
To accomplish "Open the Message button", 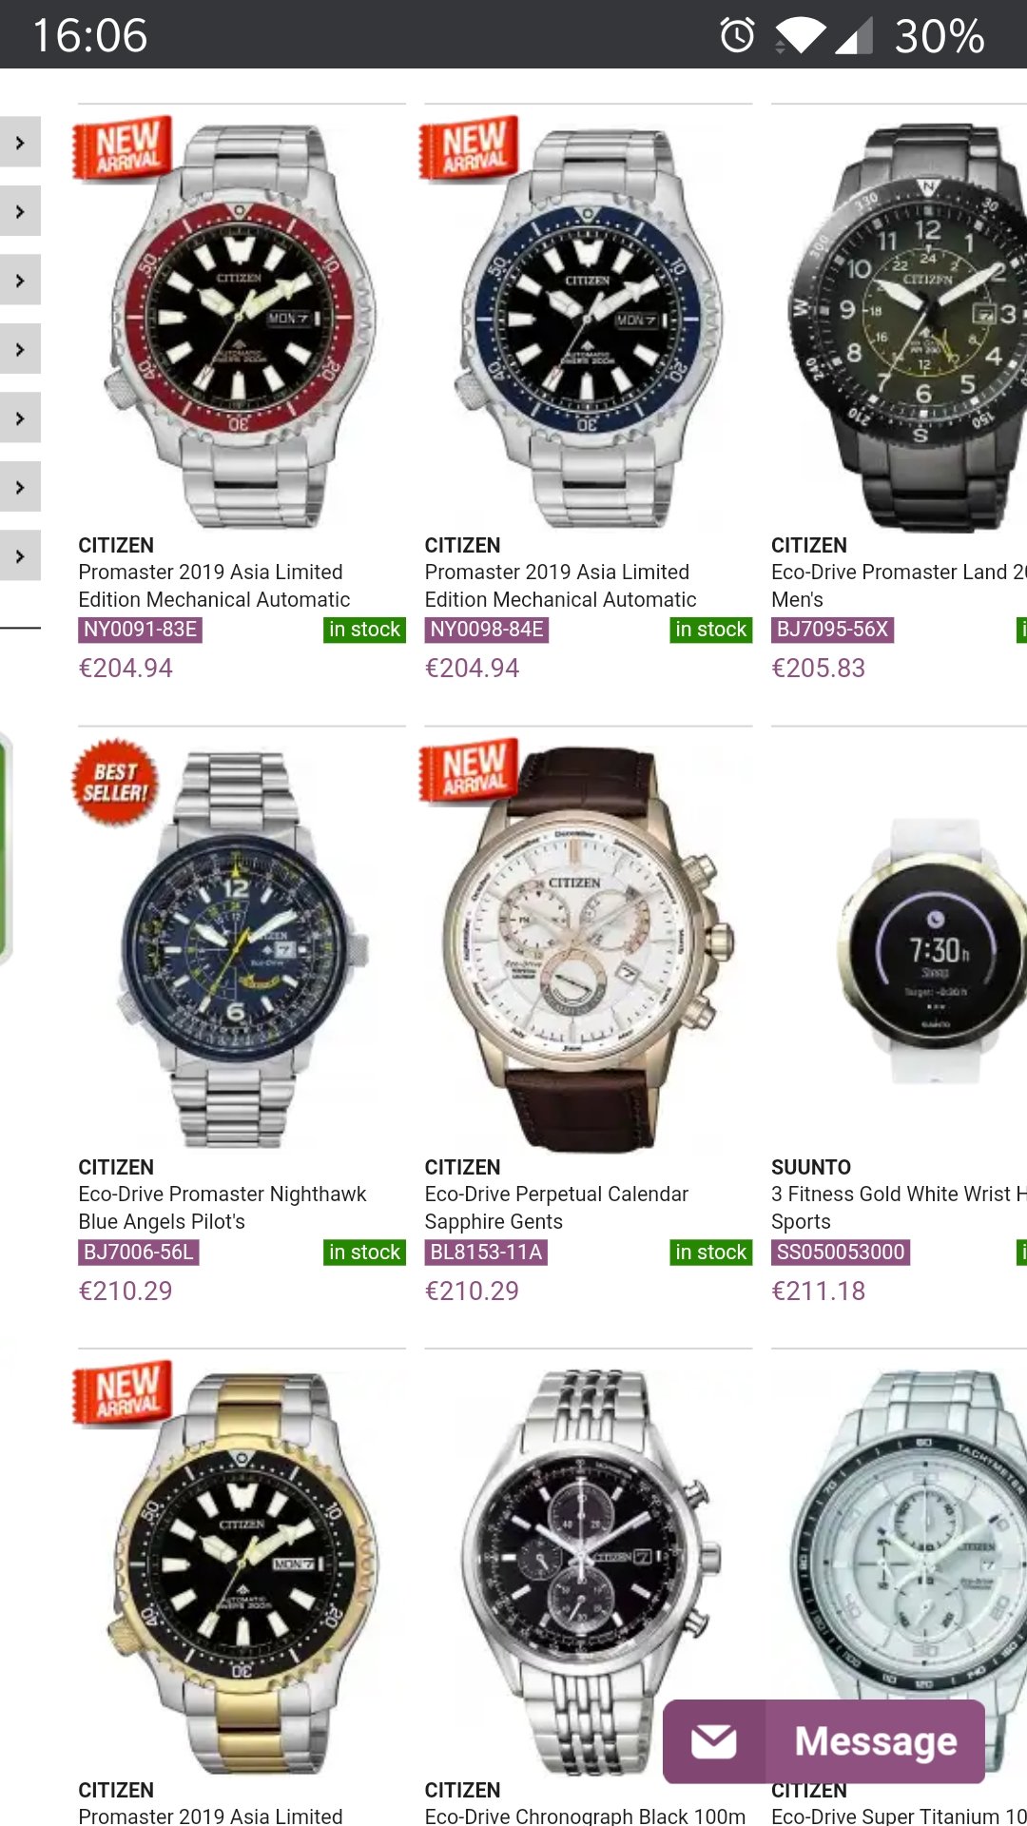I will tap(824, 1741).
